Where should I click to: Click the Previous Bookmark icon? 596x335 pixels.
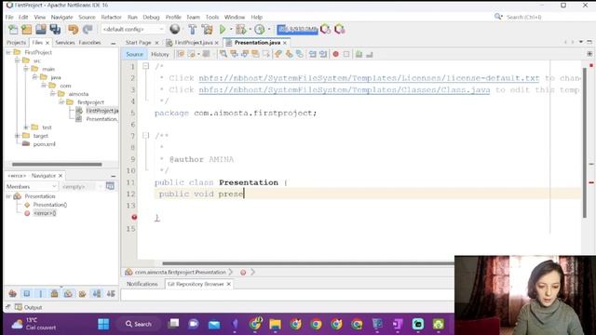(278, 54)
